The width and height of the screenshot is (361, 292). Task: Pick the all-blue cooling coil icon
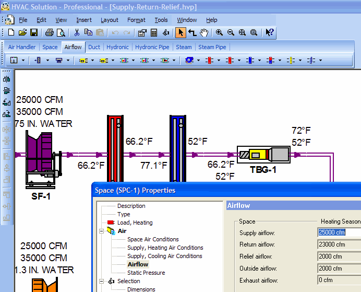click(x=250, y=61)
